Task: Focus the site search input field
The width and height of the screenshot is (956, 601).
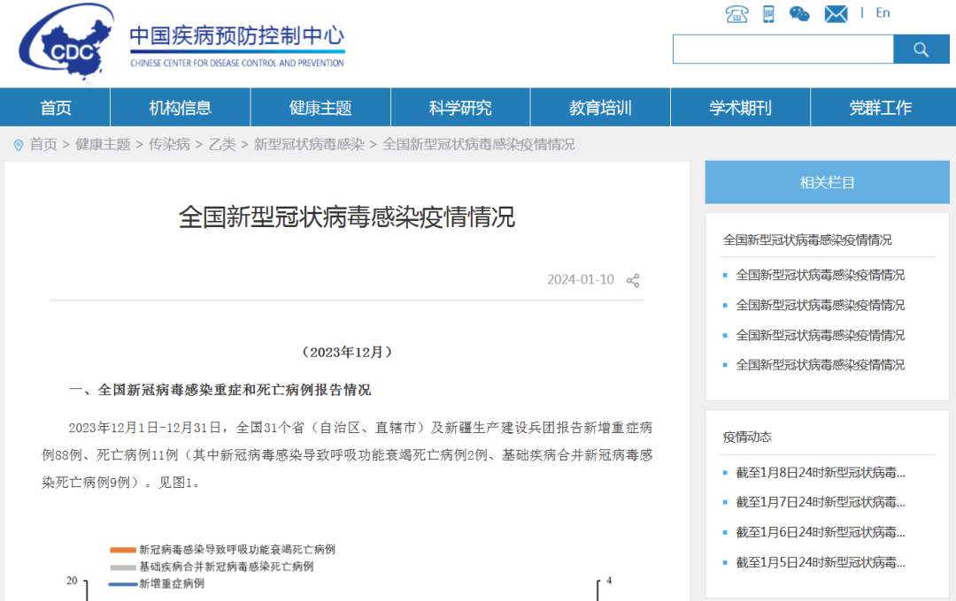Action: 783,49
